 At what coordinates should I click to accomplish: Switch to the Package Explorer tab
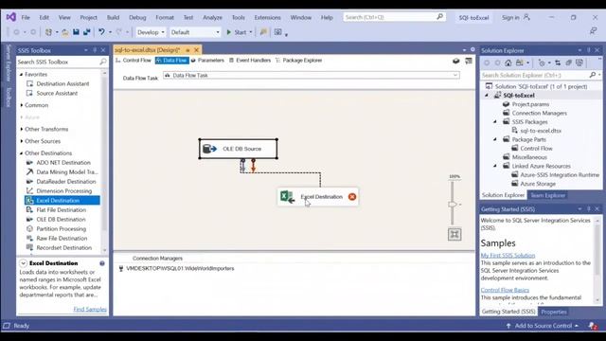(298, 61)
